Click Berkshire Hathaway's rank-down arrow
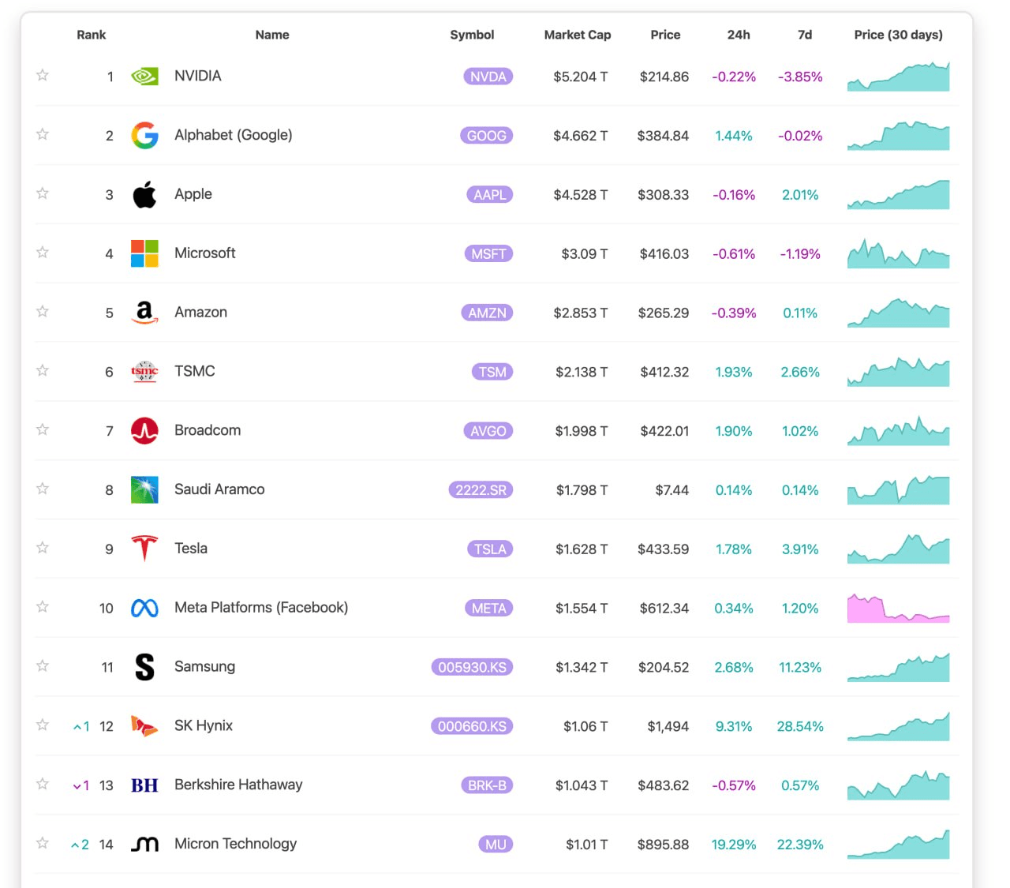 click(77, 786)
